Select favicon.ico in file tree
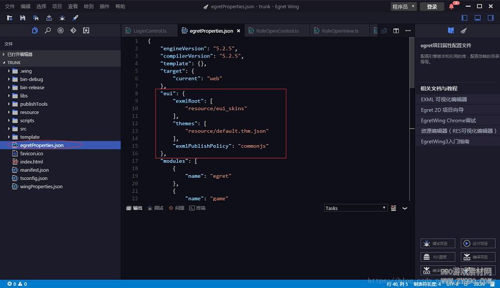The width and height of the screenshot is (500, 288). 61,153
